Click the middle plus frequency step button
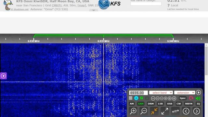This screenshot has height=117, width=208. pyautogui.click(x=170, y=98)
